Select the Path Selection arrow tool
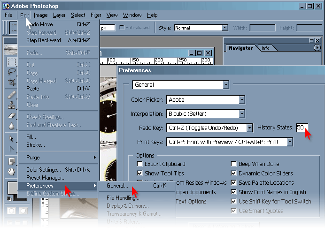 coord(12,138)
